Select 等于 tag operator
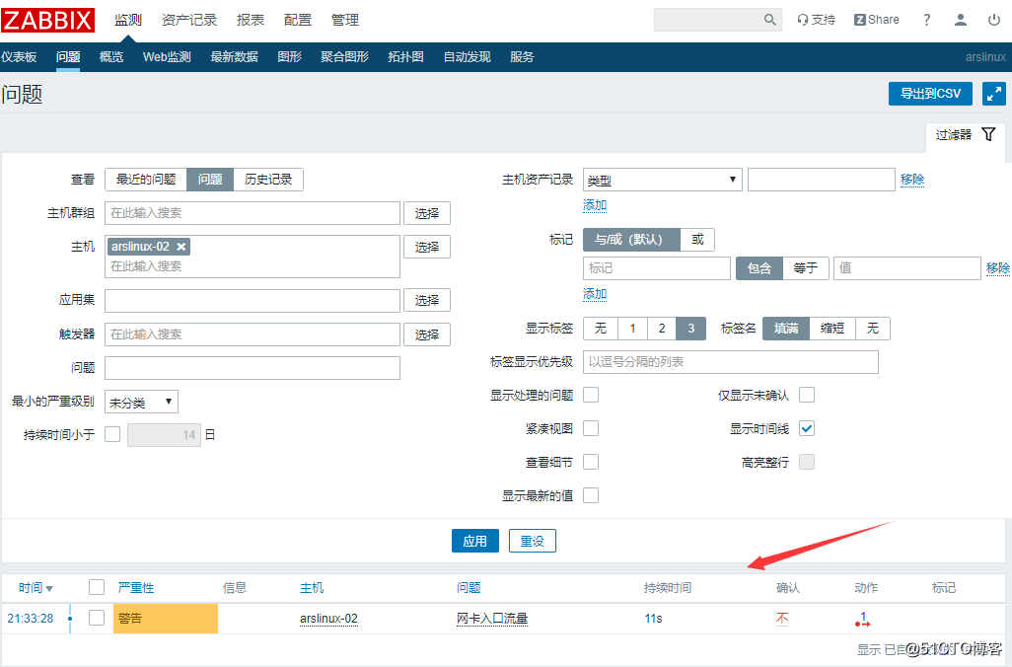 (805, 268)
